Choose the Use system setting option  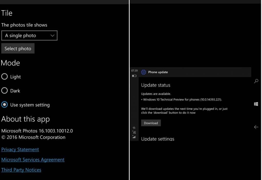click(x=4, y=105)
